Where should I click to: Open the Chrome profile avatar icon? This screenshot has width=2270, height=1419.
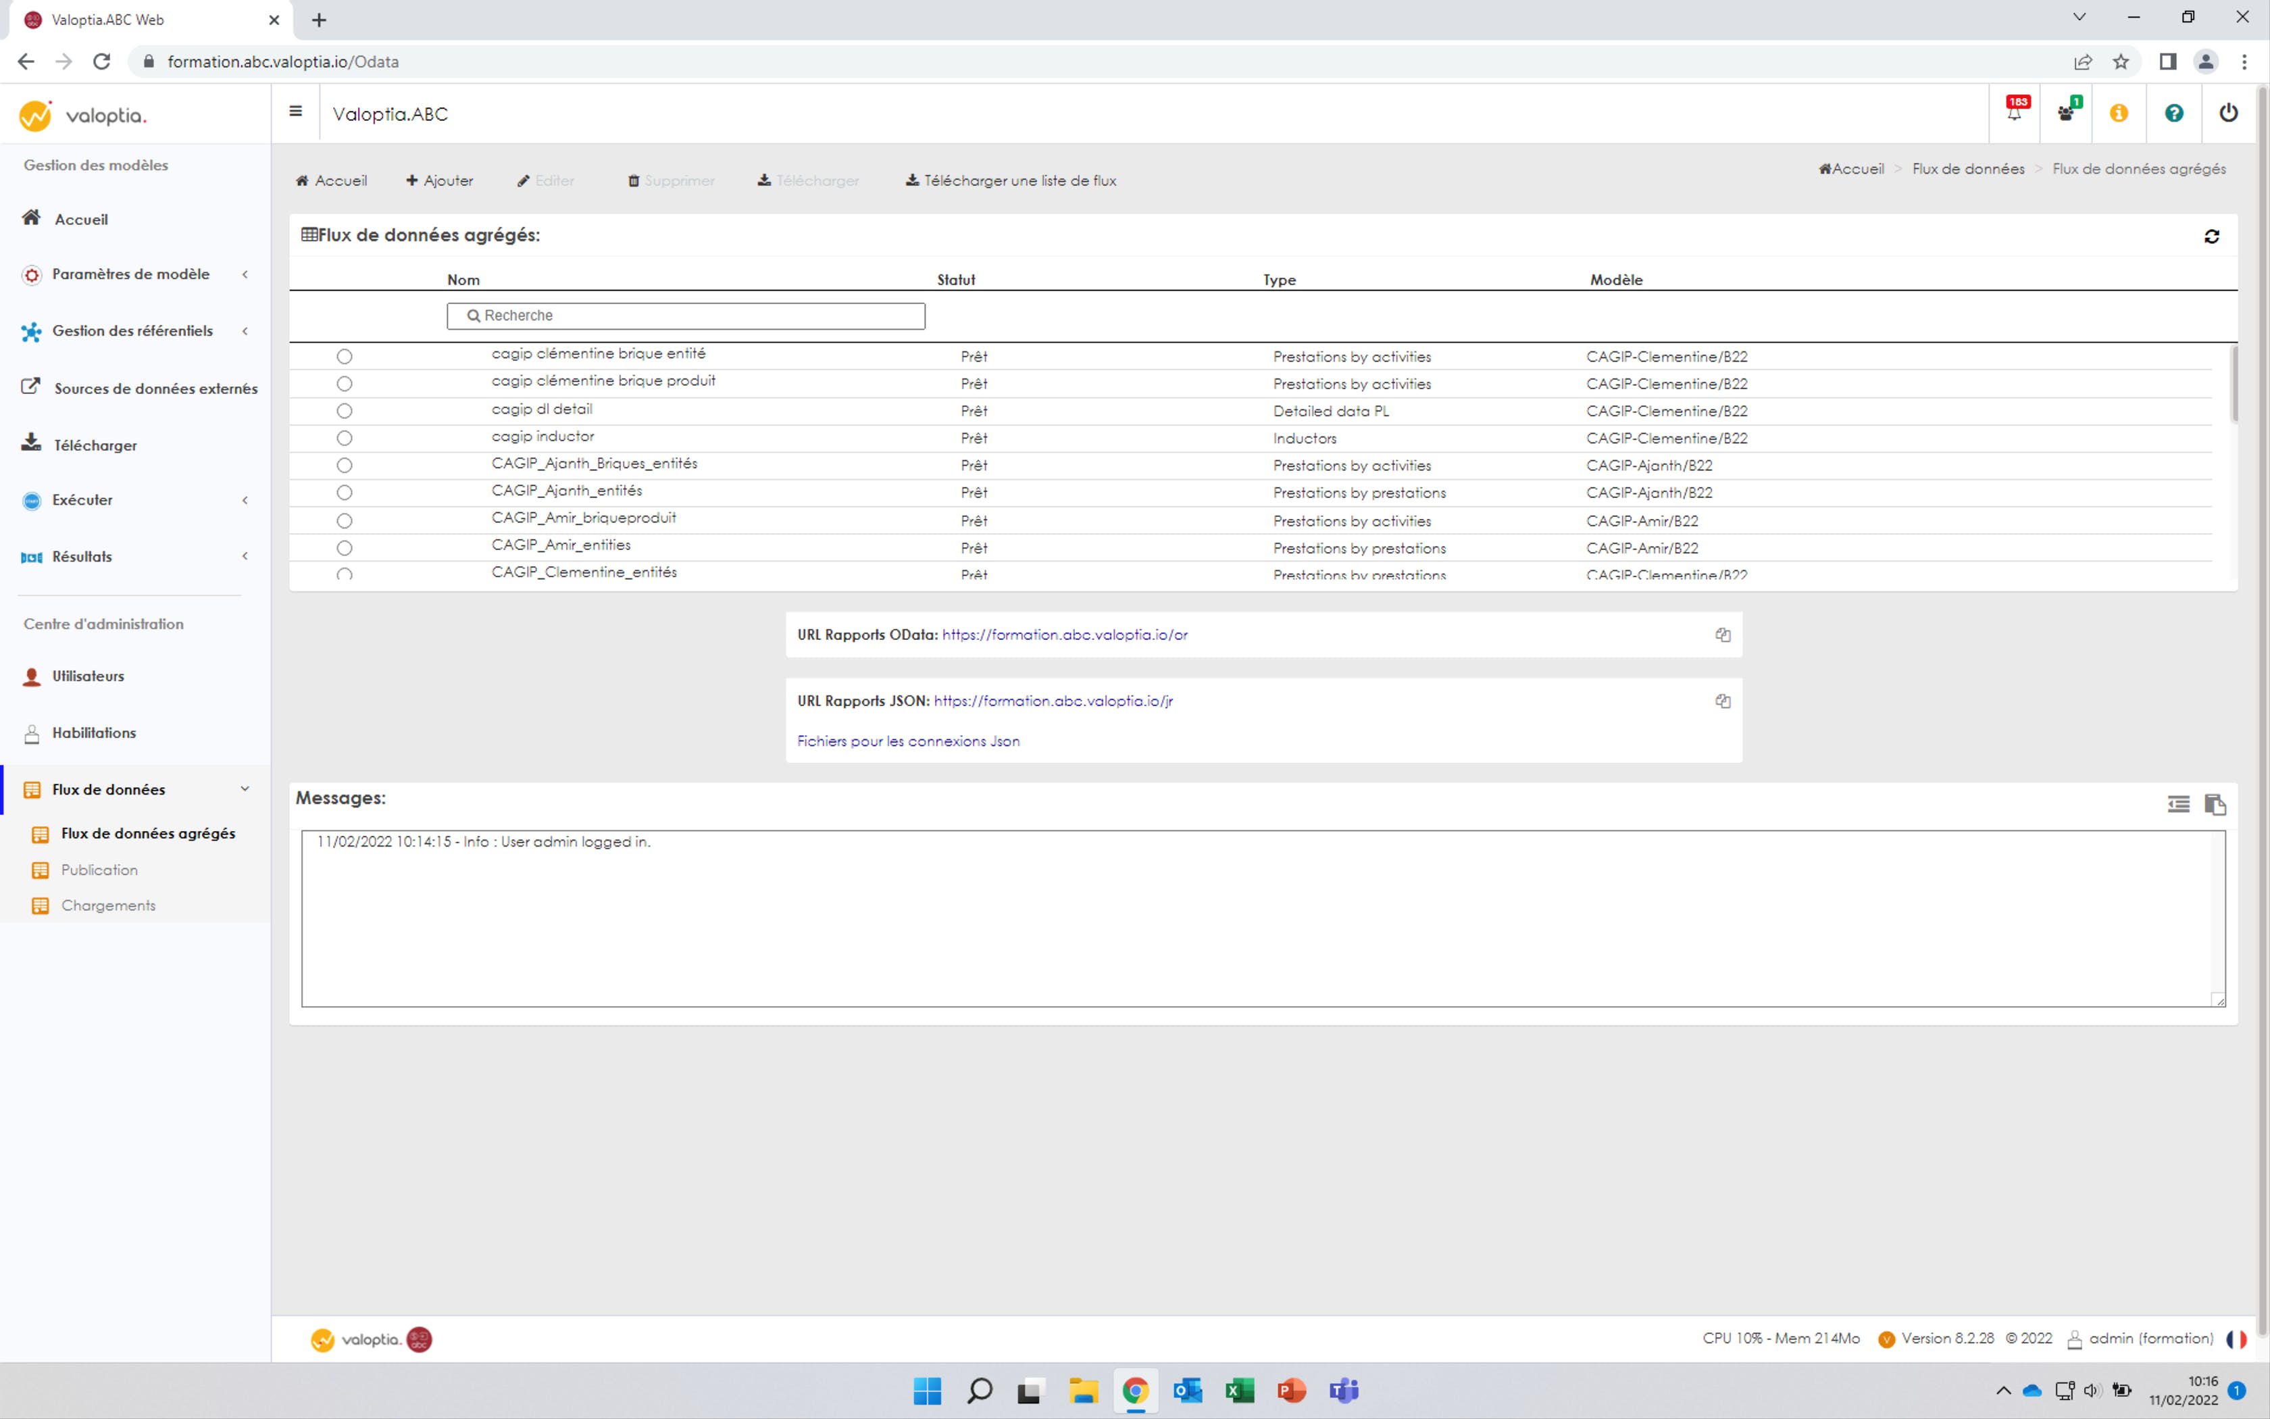click(x=2205, y=62)
